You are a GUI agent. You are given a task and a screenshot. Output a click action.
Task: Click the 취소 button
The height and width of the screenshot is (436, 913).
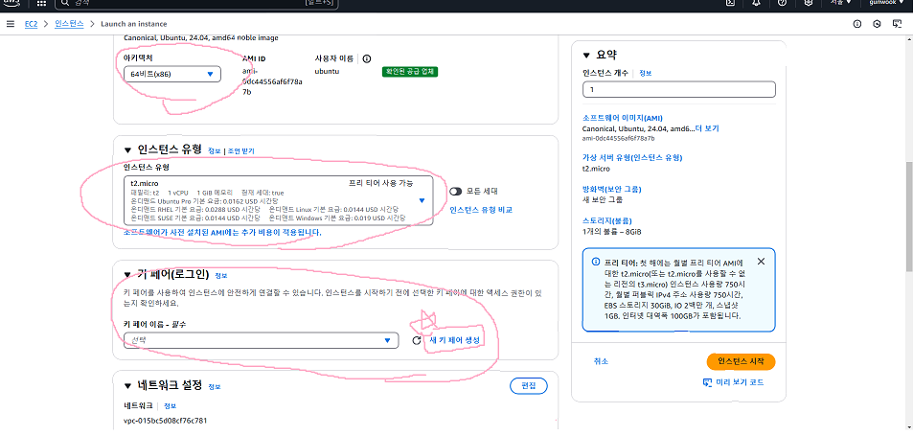click(601, 361)
